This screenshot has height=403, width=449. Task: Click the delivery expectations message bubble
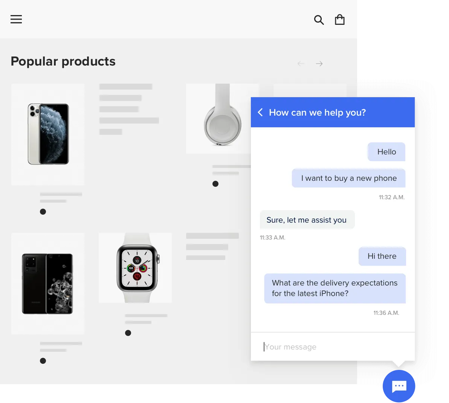334,288
